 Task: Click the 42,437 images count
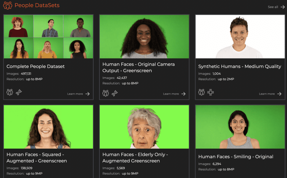coord(122,78)
